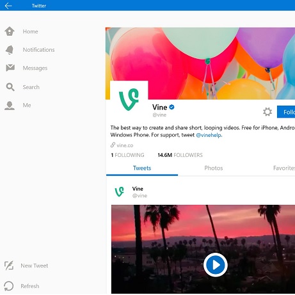Viewport: 295px width, 295px height.
Task: View the 14.6M followers list
Action: click(x=180, y=155)
